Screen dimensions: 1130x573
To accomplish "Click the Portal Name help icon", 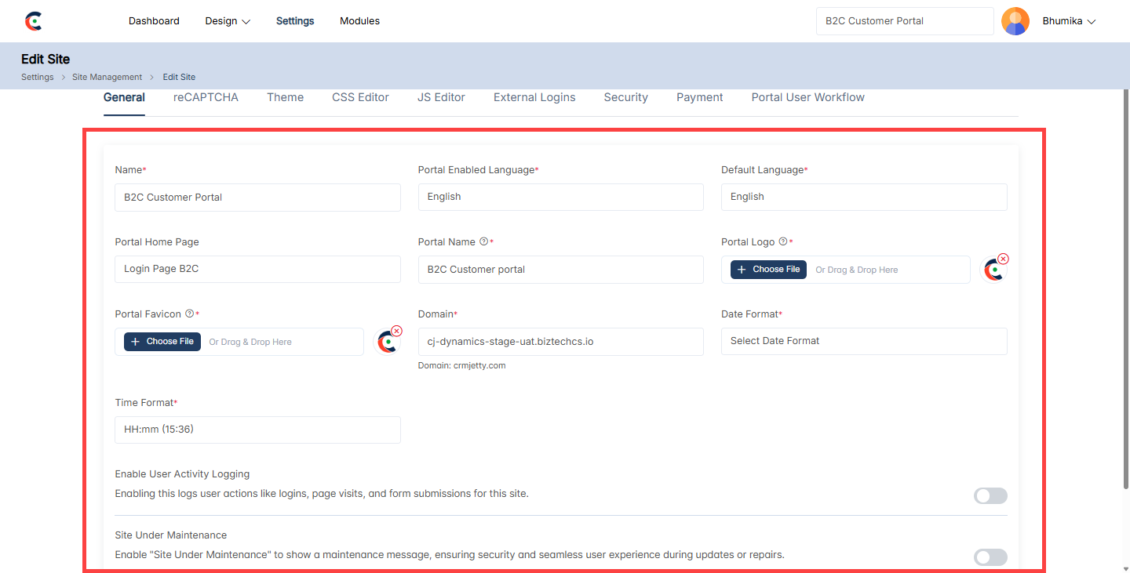I will [x=483, y=241].
